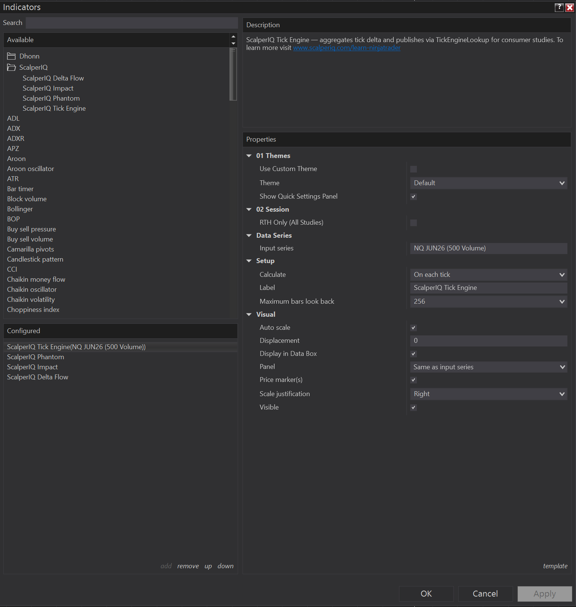Select the APZ indicator
This screenshot has height=607, width=576.
[13, 149]
